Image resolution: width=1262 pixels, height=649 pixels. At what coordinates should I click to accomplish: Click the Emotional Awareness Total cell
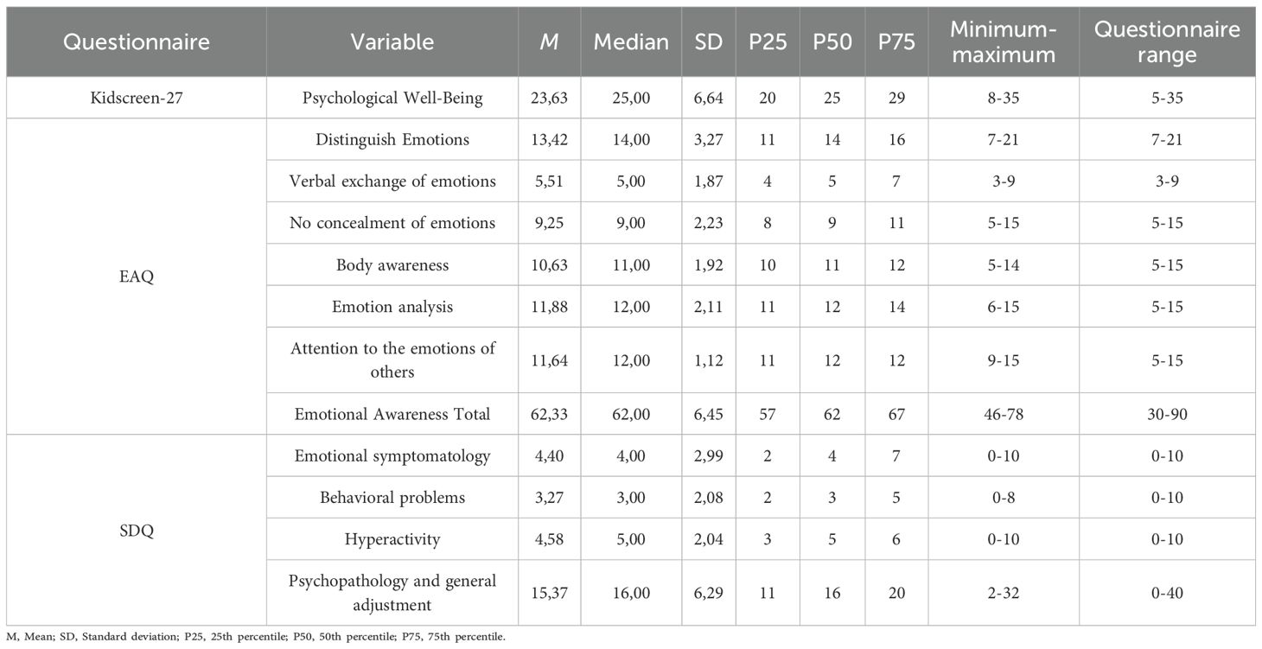point(392,414)
